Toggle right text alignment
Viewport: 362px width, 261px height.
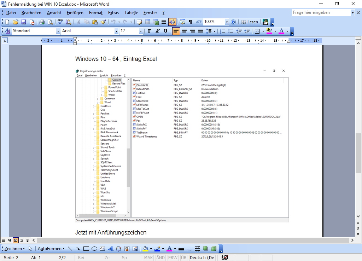pyautogui.click(x=192, y=31)
